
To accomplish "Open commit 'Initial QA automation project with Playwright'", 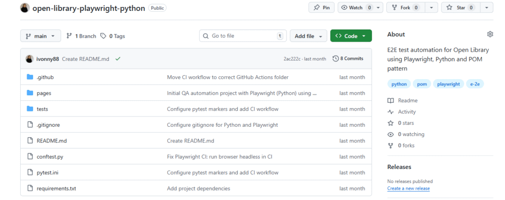I will 242,93.
